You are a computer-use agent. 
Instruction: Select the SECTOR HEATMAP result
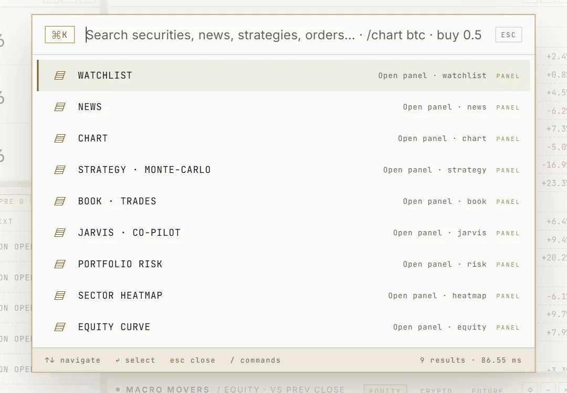283,296
